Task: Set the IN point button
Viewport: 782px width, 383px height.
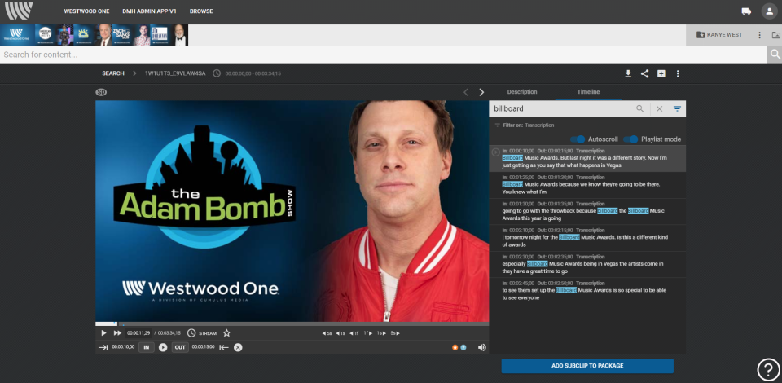Action: pyautogui.click(x=146, y=348)
